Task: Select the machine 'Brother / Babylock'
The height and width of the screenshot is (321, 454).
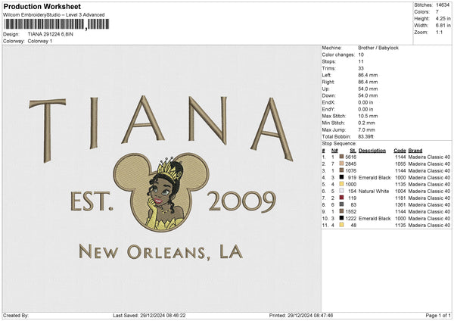Action: pos(378,48)
